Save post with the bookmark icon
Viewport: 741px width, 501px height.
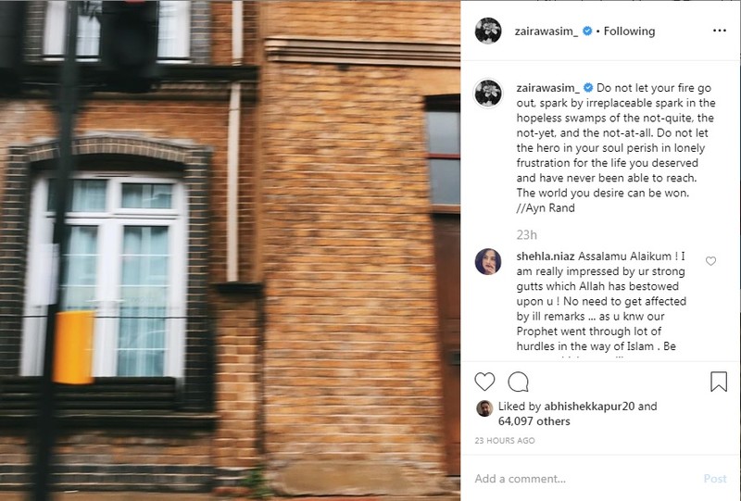point(719,382)
